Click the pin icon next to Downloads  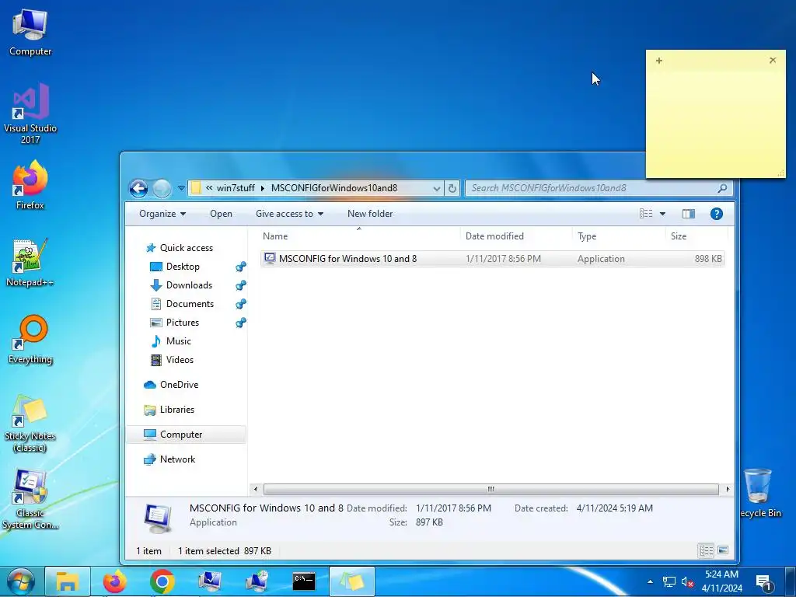coord(241,285)
